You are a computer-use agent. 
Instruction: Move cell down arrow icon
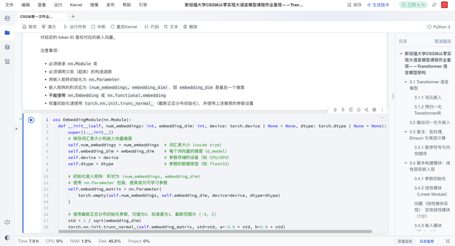point(343,110)
